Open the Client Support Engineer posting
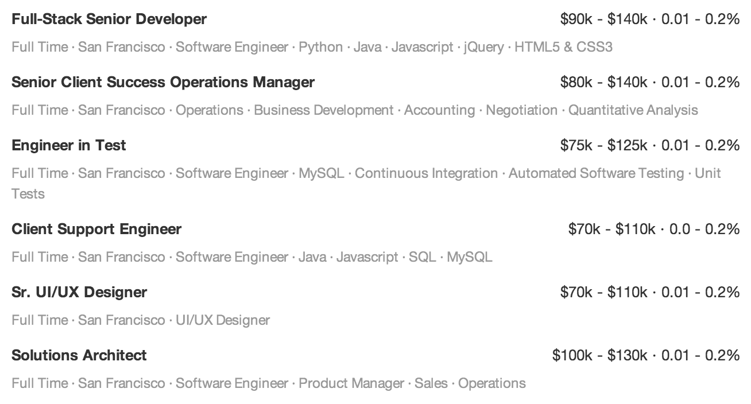Viewport: 751px width, 404px height. click(96, 229)
